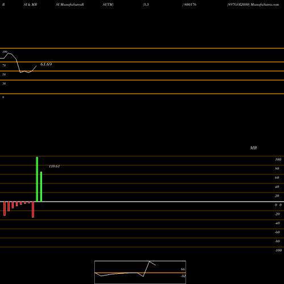The height and width of the screenshot is (284, 284).
Task: Click the 50 label on the RSI axis
Action: click(4, 74)
